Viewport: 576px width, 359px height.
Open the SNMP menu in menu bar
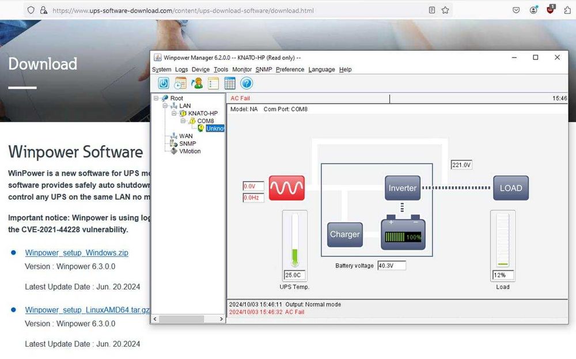coord(264,70)
